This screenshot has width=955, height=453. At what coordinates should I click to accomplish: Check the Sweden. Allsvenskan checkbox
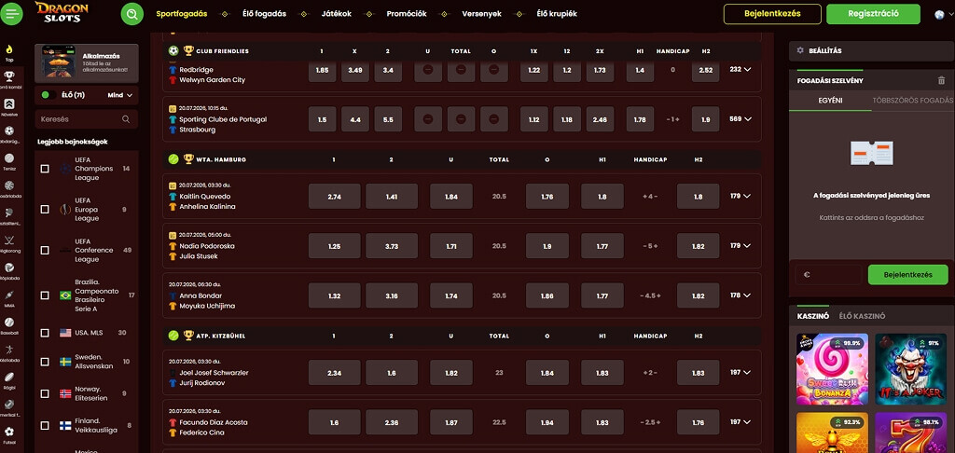point(45,362)
